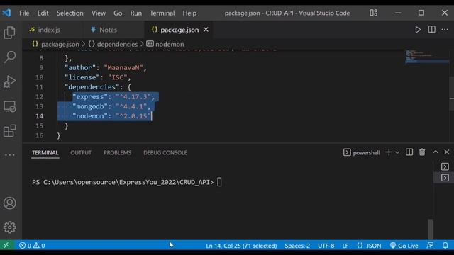Switch to the Notes tab
This screenshot has height=255, width=454.
(x=113, y=30)
